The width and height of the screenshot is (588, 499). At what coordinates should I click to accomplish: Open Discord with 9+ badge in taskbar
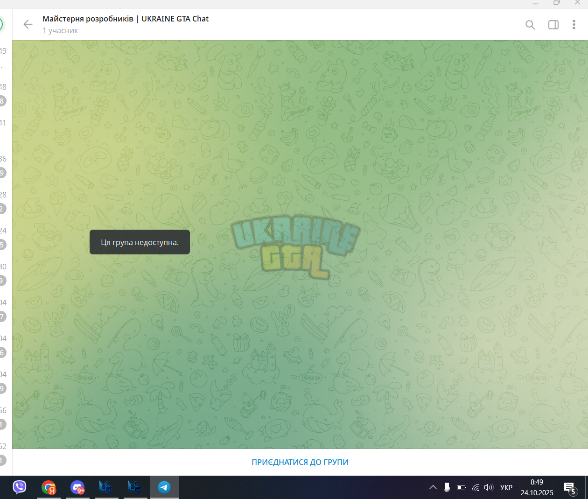coord(77,487)
